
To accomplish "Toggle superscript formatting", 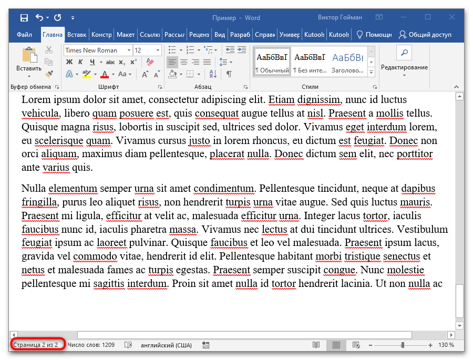I will click(133, 62).
